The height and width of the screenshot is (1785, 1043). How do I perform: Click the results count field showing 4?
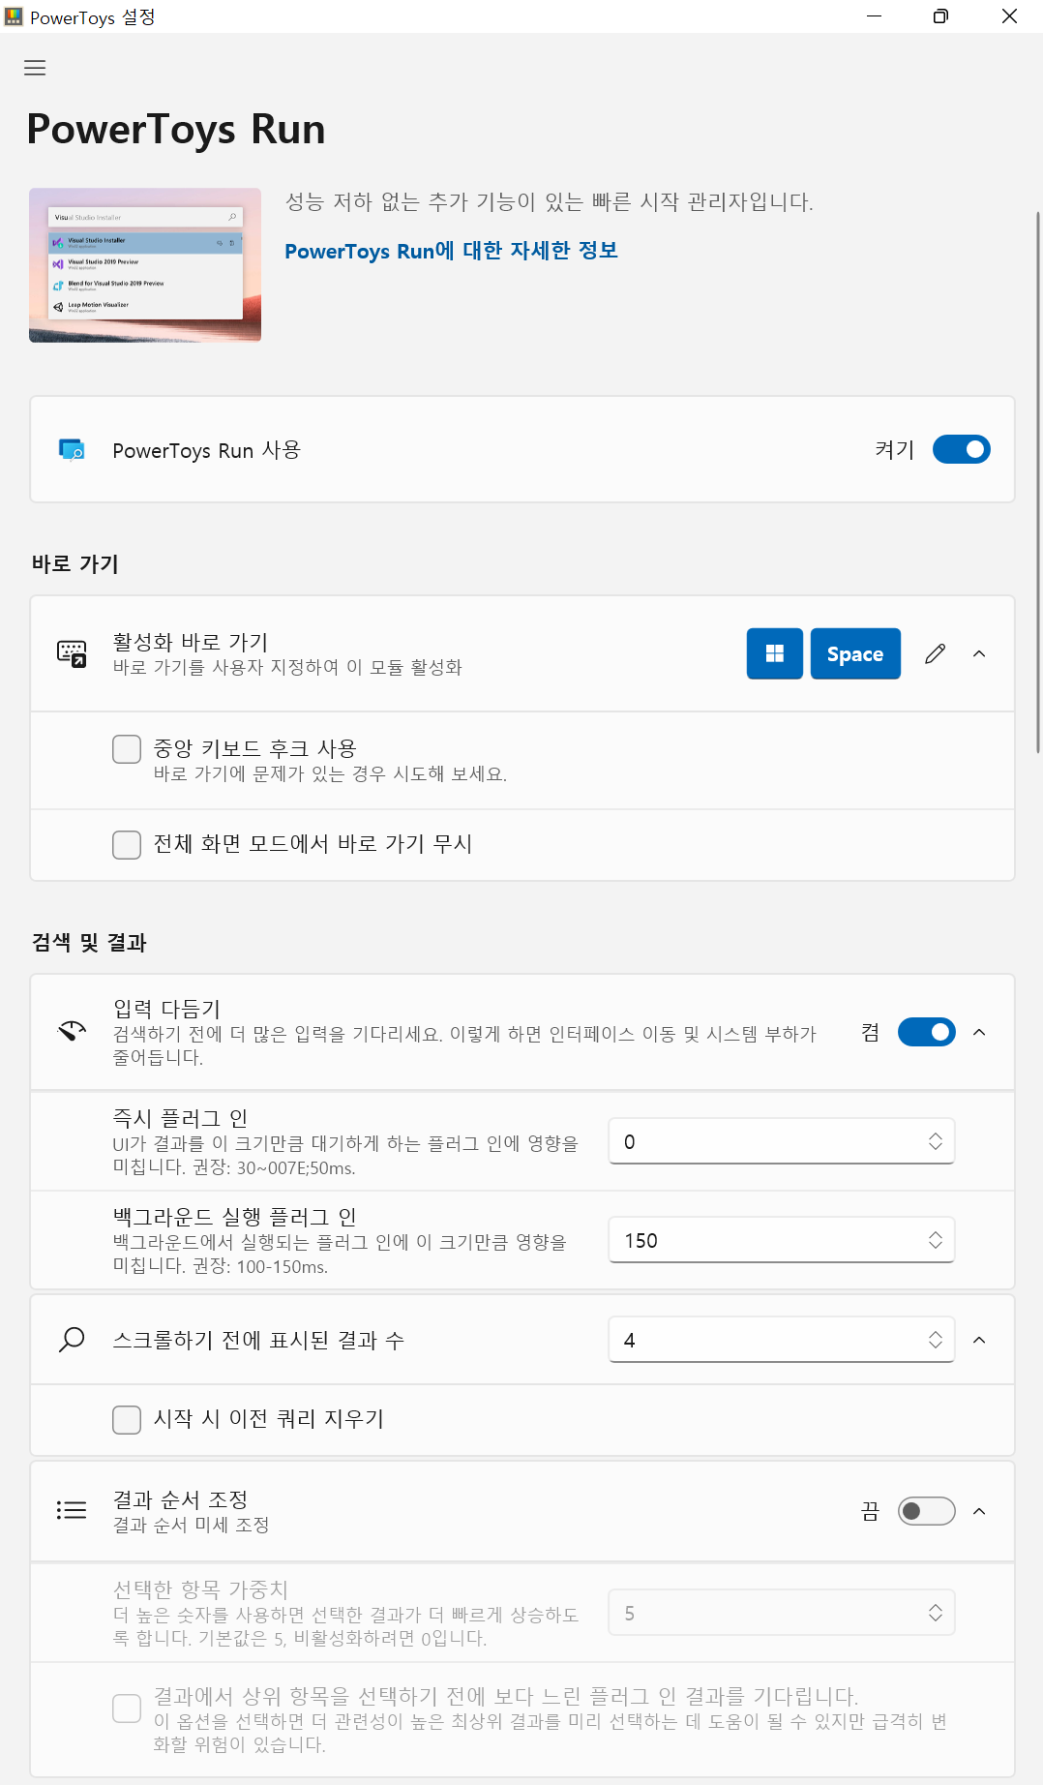(x=782, y=1340)
